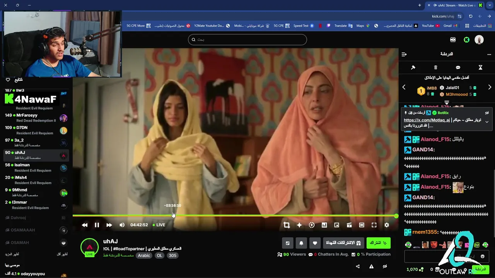The width and height of the screenshot is (495, 278).
Task: Open stream stats bar-chart icon in player
Action: point(324,225)
